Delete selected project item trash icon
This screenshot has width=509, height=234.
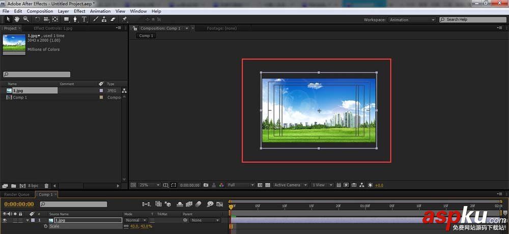click(46, 186)
